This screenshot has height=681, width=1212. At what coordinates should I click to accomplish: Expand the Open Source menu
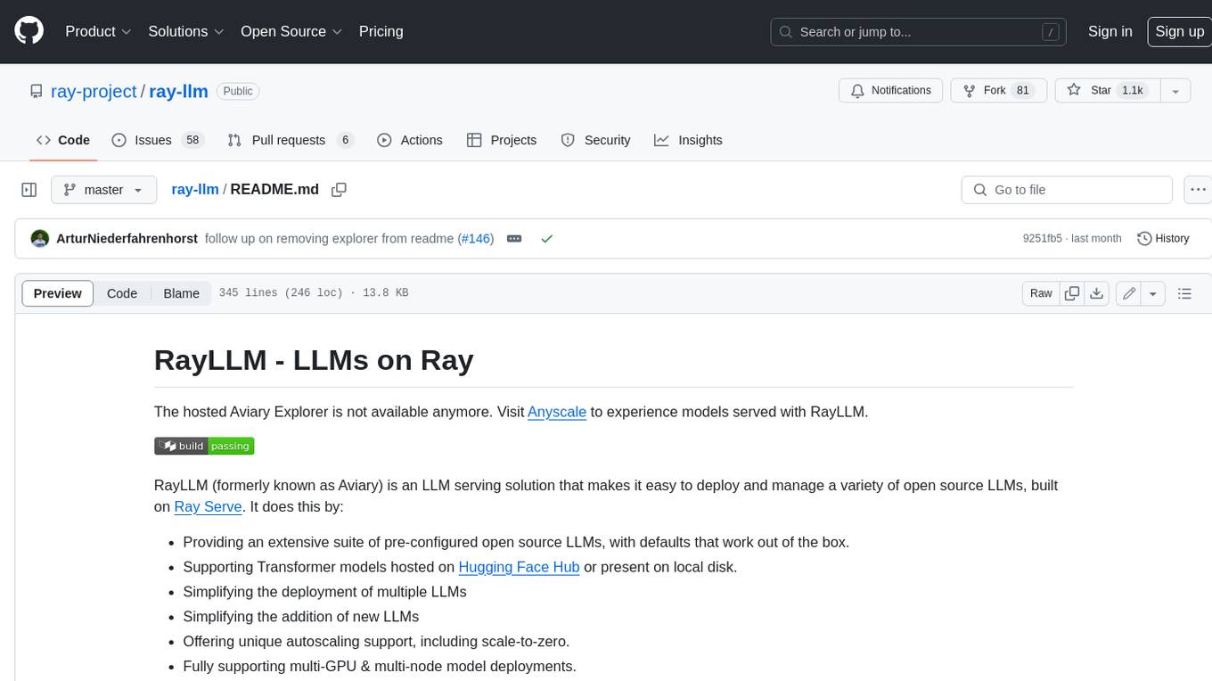tap(291, 31)
